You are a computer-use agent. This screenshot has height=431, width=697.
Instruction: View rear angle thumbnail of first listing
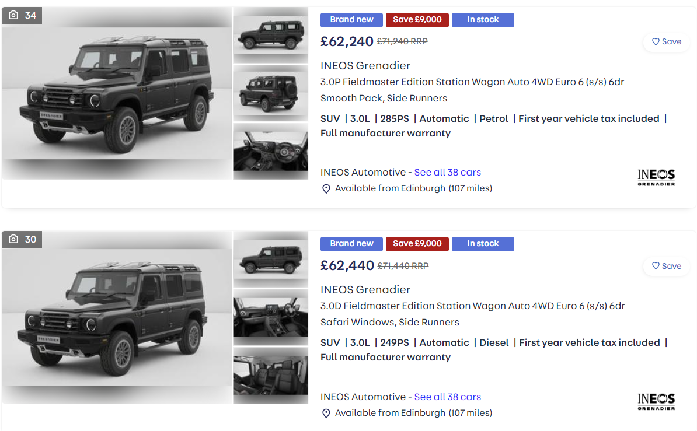point(271,93)
